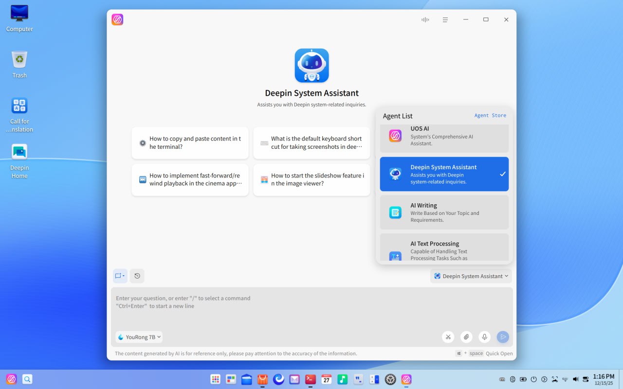The image size is (623, 389).
Task: Click the scissors screenshot icon
Action: point(448,337)
